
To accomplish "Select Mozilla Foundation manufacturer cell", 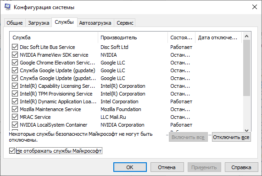I will (121, 109).
